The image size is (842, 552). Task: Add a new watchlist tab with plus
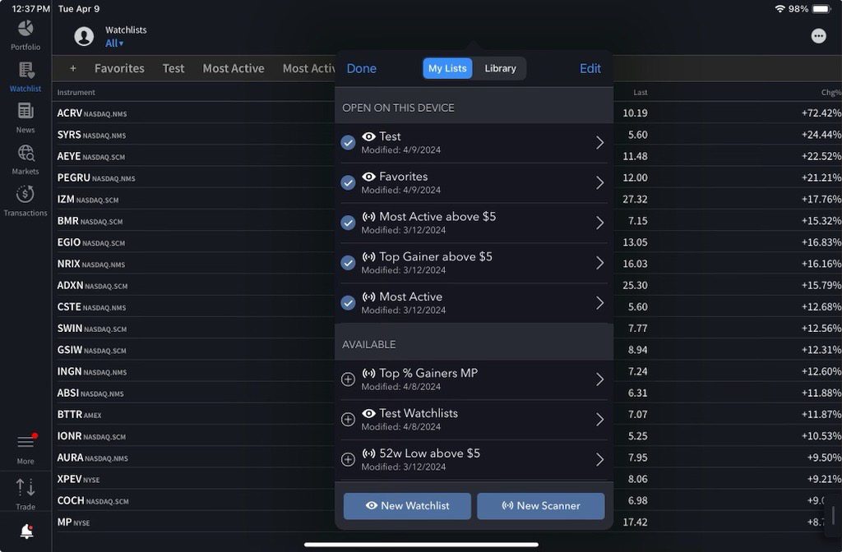coord(73,68)
